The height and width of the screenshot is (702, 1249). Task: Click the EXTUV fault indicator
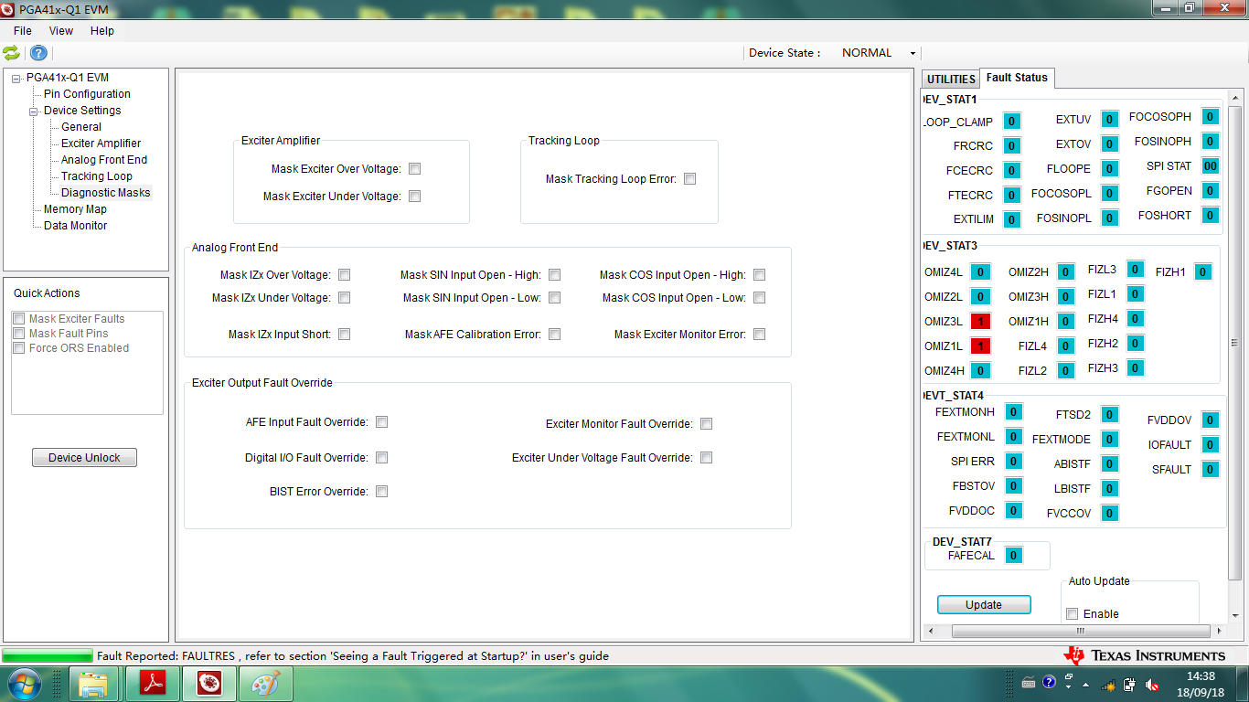[x=1109, y=120]
